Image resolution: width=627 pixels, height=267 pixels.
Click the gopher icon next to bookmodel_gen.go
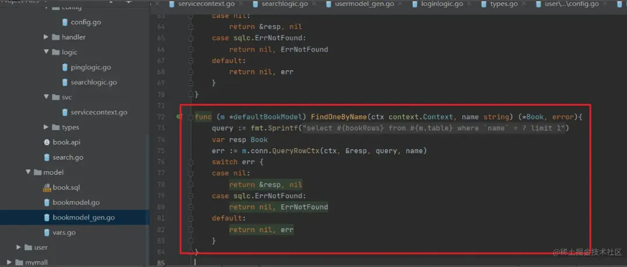click(47, 218)
